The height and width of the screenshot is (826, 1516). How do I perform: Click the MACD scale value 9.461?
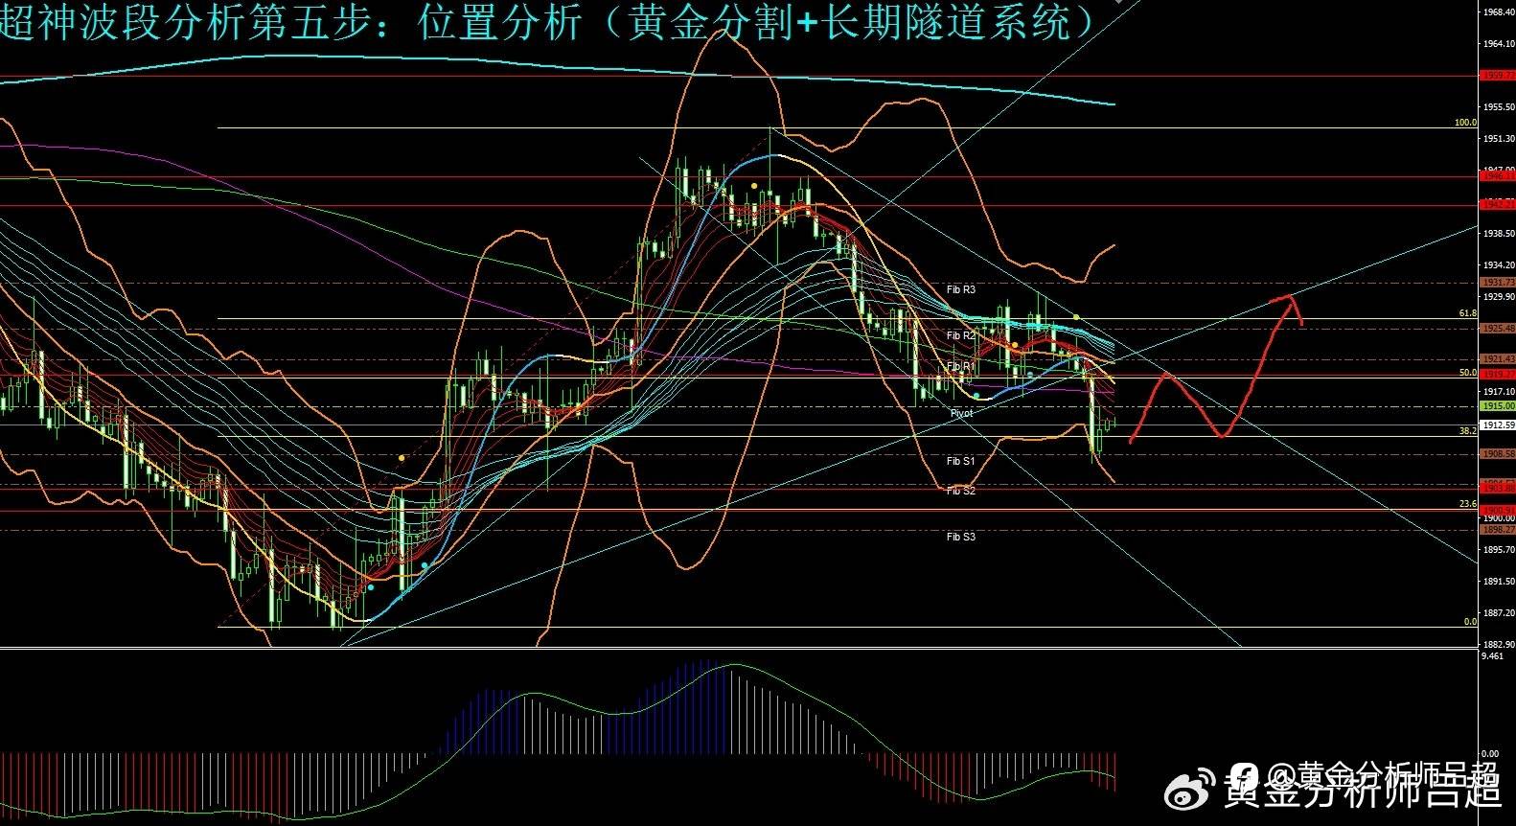[1492, 656]
